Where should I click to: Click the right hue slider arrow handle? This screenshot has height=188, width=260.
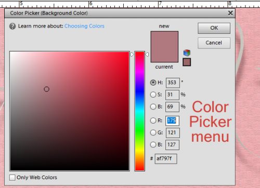pos(147,55)
